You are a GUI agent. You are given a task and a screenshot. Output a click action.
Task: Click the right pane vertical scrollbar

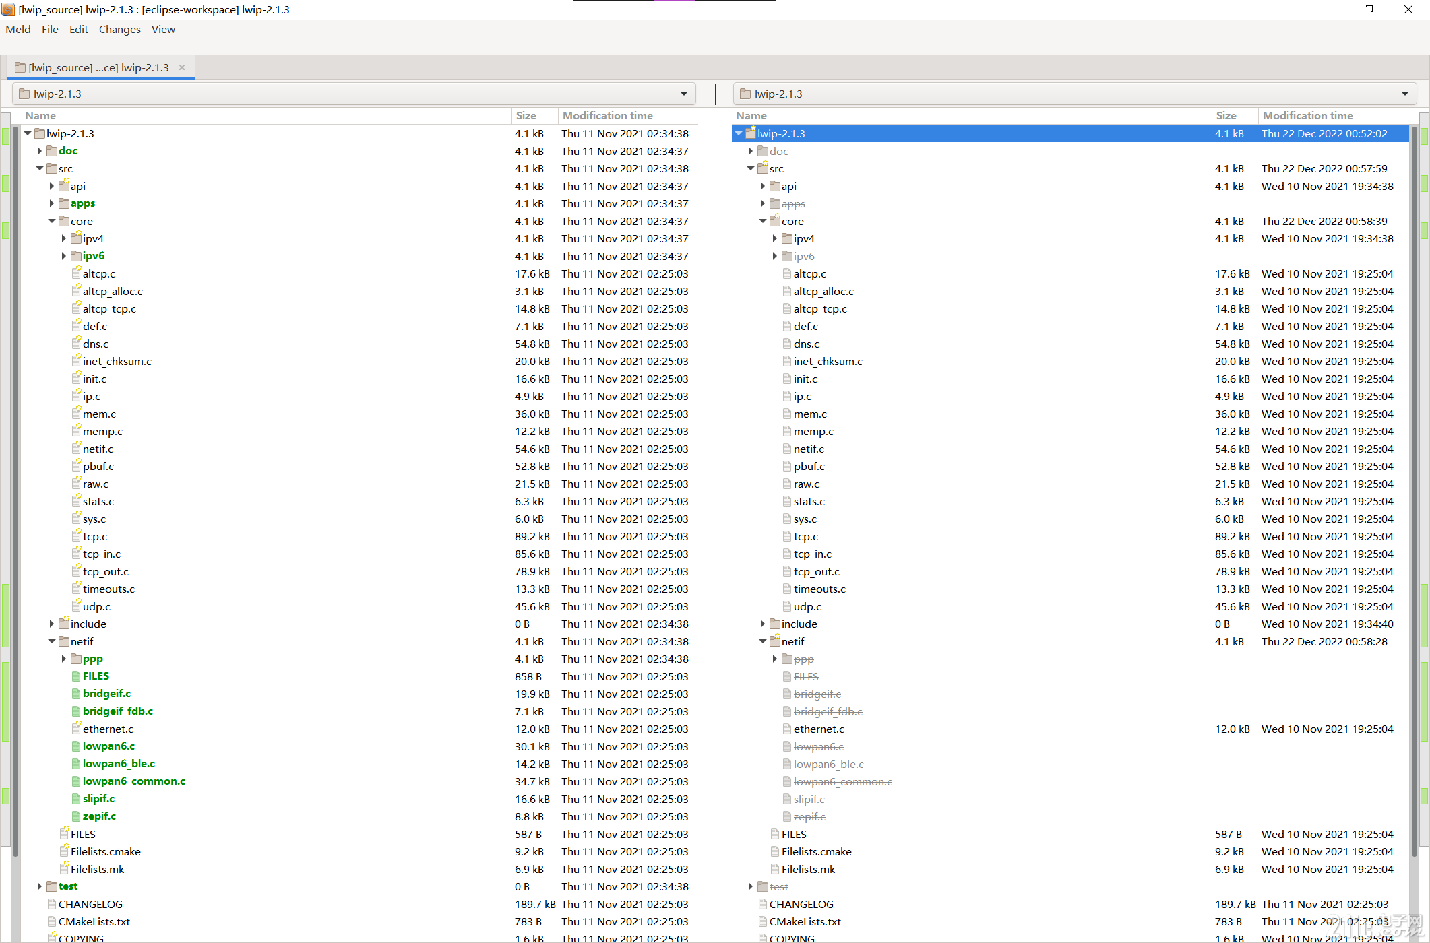tap(1413, 492)
